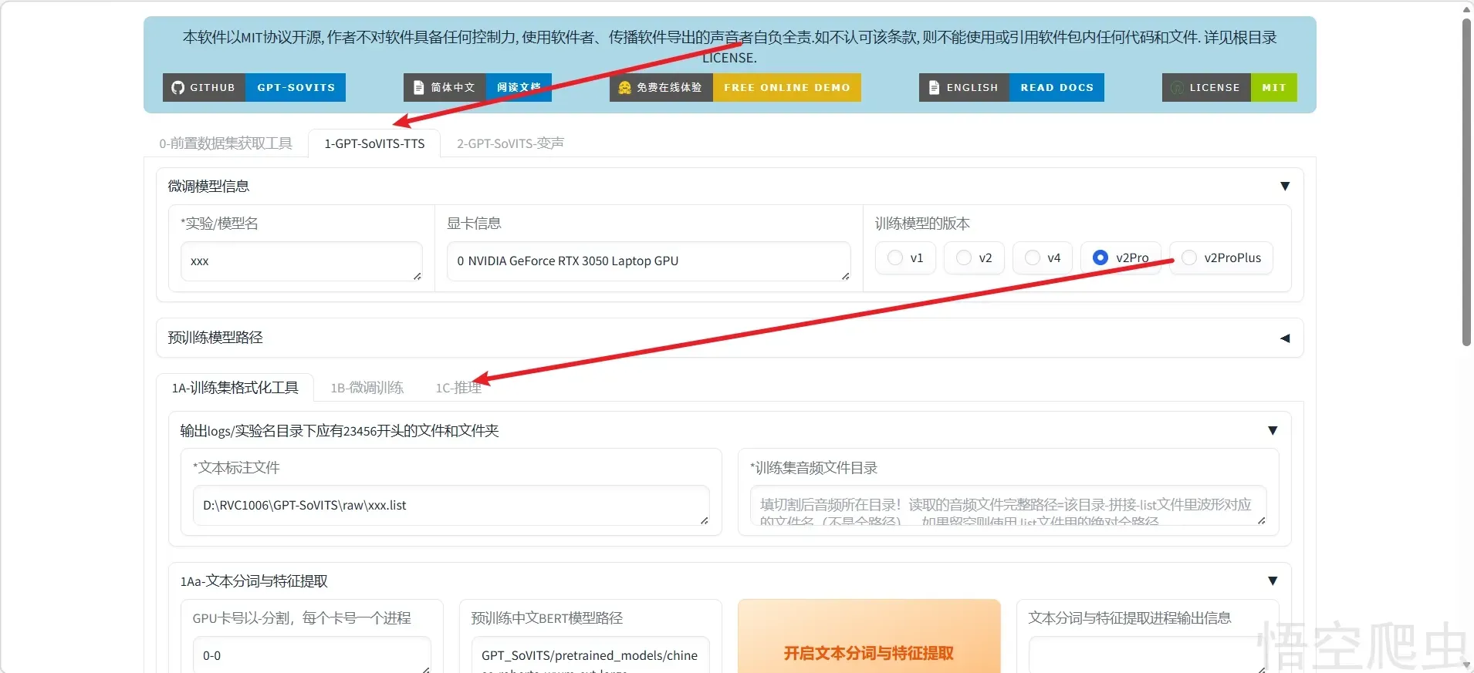Select the v1 model version
1474x673 pixels.
coord(895,258)
